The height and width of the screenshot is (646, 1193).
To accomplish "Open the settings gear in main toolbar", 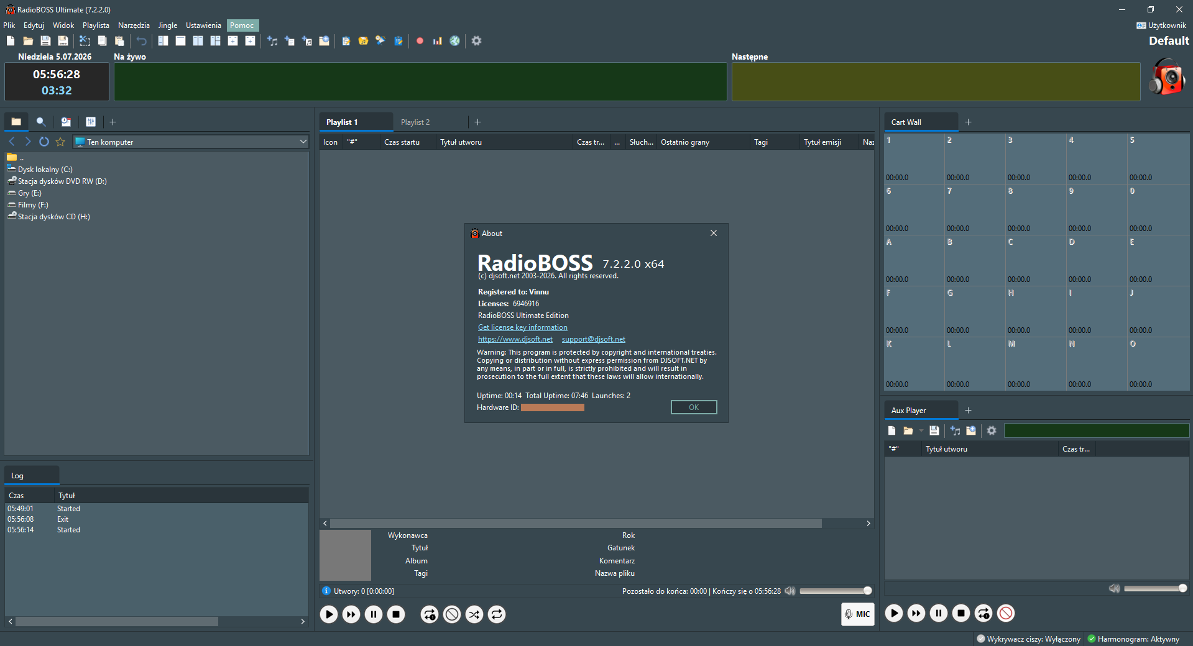I will coord(477,41).
